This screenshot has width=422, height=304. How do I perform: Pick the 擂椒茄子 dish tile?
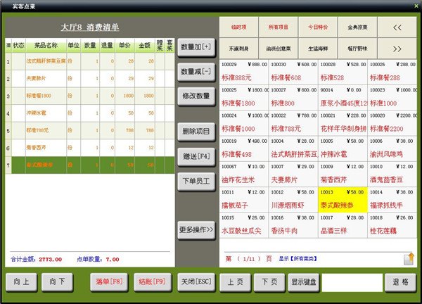tap(244, 200)
